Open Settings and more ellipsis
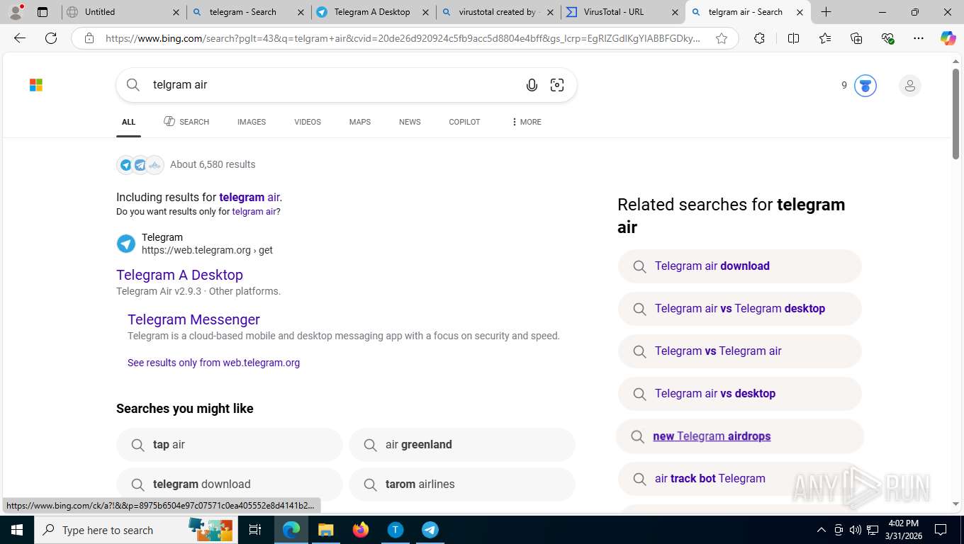The height and width of the screenshot is (544, 964). [919, 38]
